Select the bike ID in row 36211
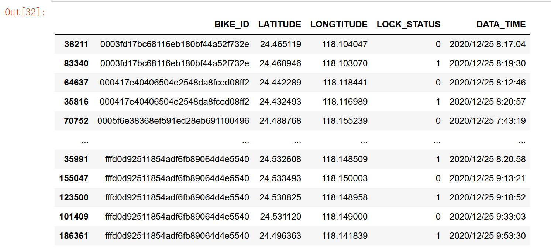Screen dimensions: 551x252 click(175, 44)
